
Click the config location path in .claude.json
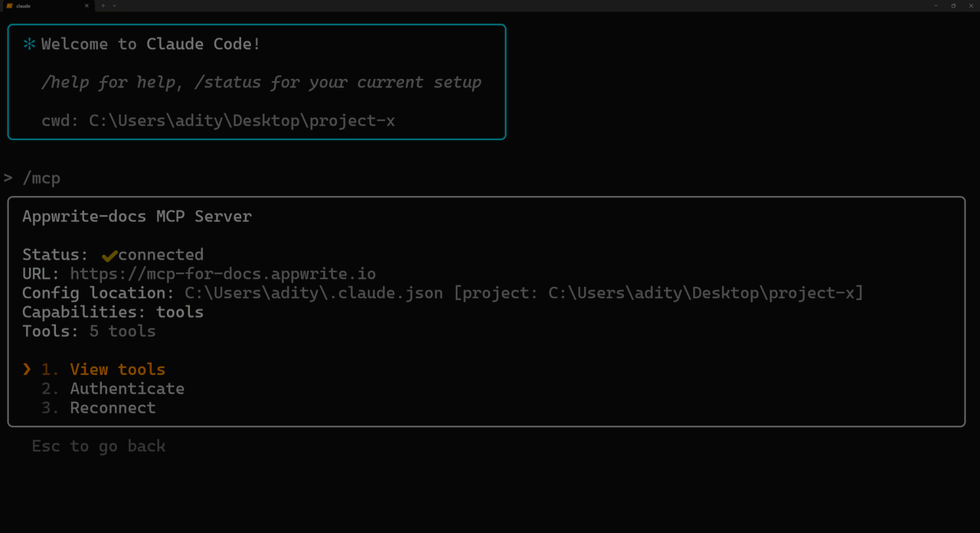(312, 293)
